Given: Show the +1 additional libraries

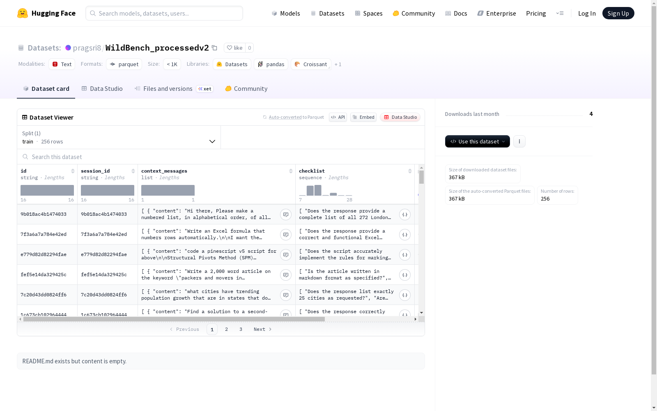Looking at the screenshot, I should pyautogui.click(x=338, y=64).
